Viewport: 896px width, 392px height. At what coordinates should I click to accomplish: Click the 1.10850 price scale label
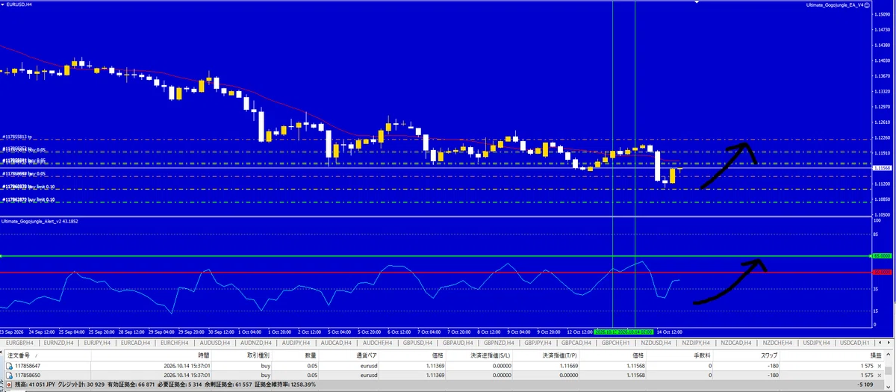pyautogui.click(x=883, y=199)
